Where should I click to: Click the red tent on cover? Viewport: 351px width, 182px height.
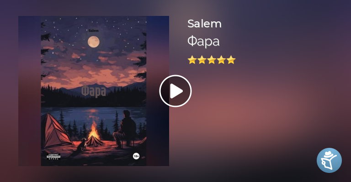(x=56, y=131)
